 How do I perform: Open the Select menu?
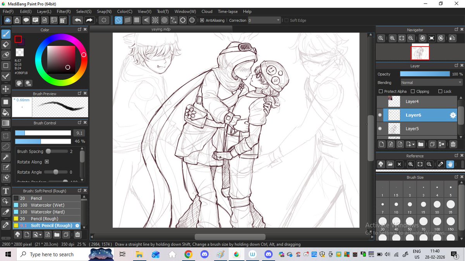pyautogui.click(x=84, y=12)
